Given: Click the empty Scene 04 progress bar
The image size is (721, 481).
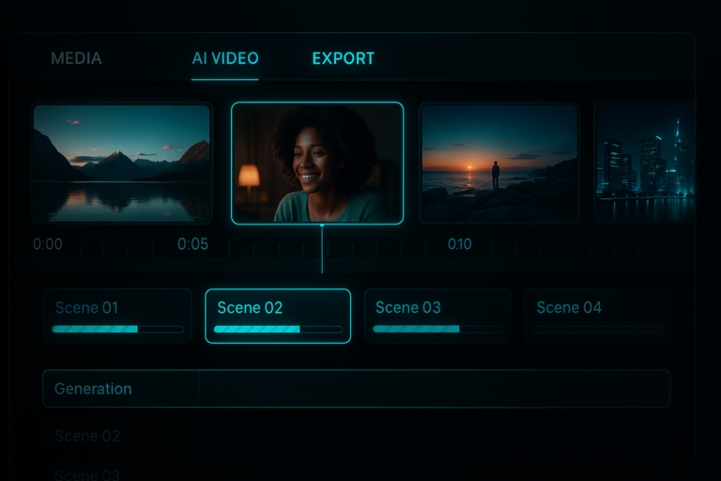Looking at the screenshot, I should (x=598, y=329).
